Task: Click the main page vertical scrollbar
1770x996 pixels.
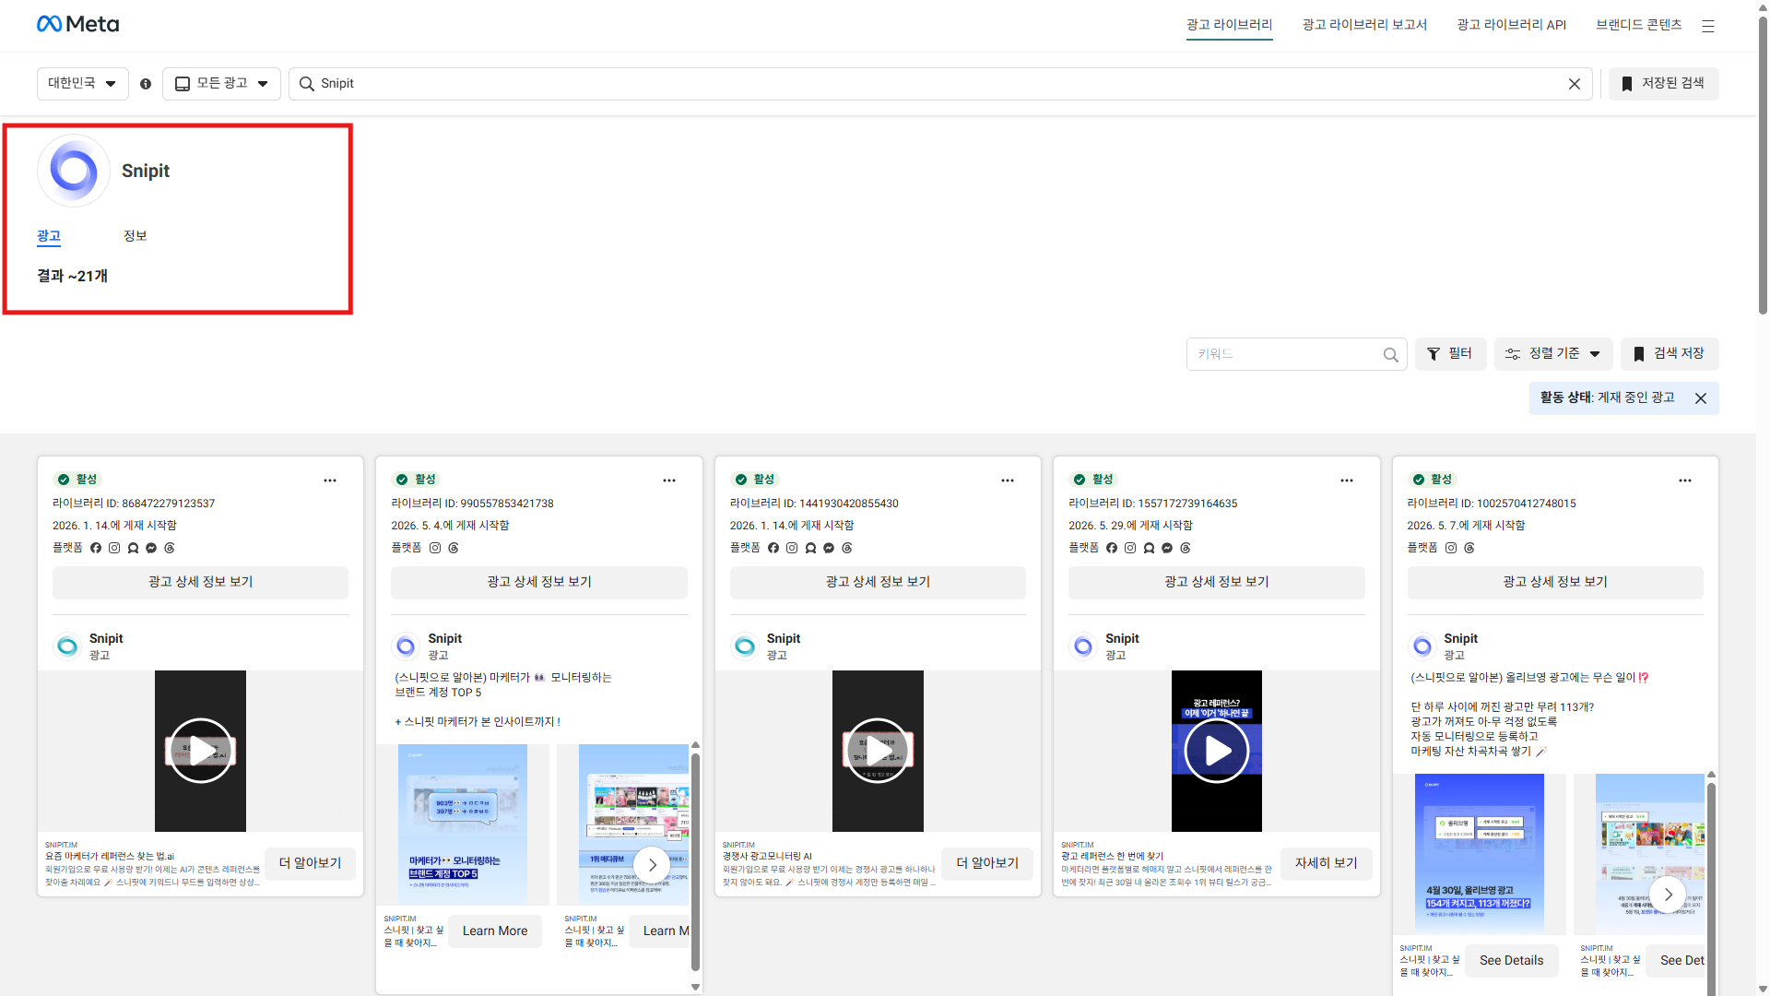Action: (1763, 166)
